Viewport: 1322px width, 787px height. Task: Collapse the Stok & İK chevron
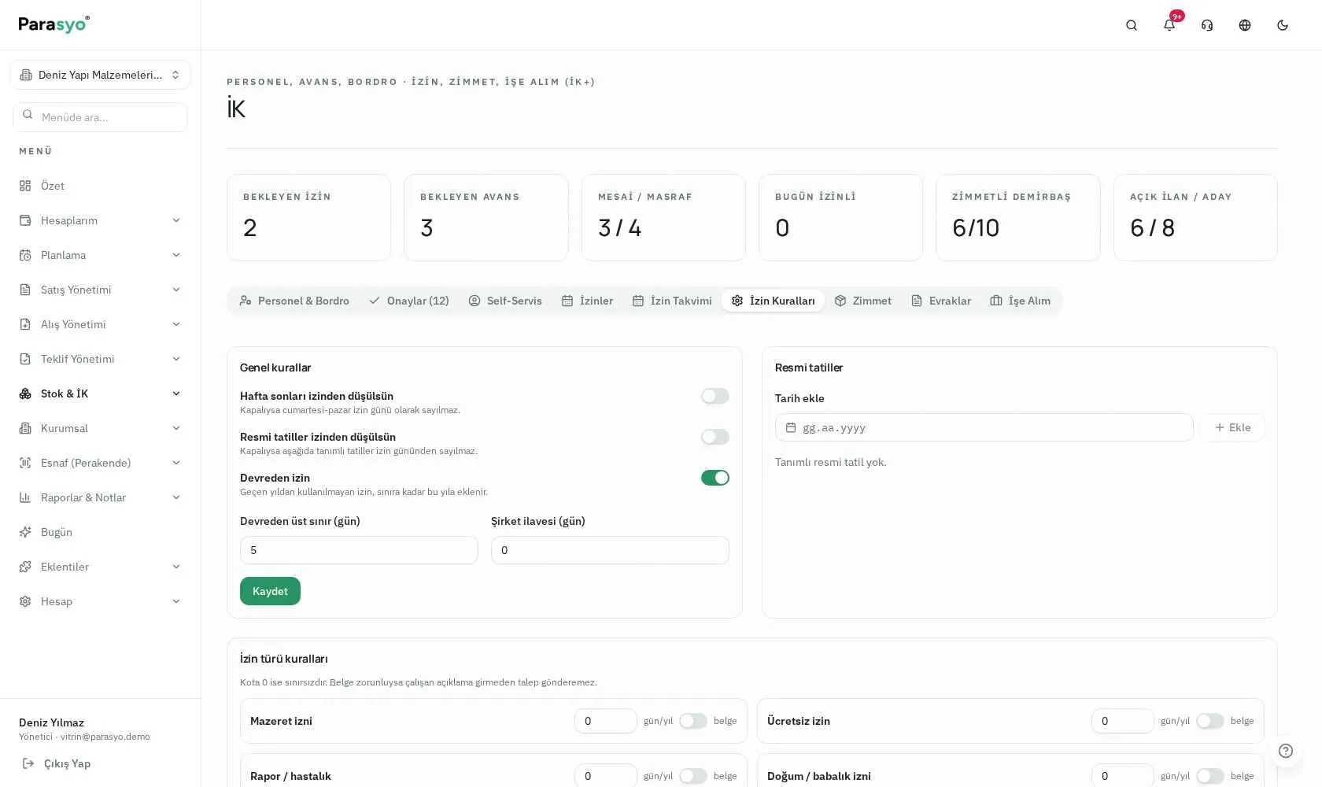point(176,393)
